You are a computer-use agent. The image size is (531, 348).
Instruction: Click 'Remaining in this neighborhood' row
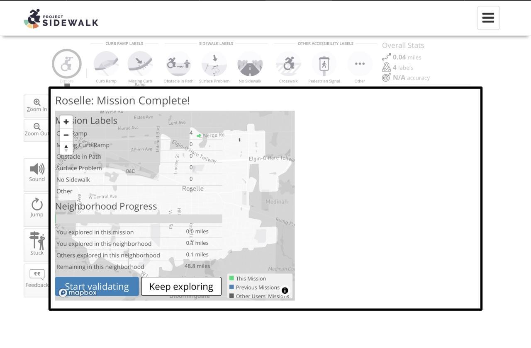coord(139,266)
